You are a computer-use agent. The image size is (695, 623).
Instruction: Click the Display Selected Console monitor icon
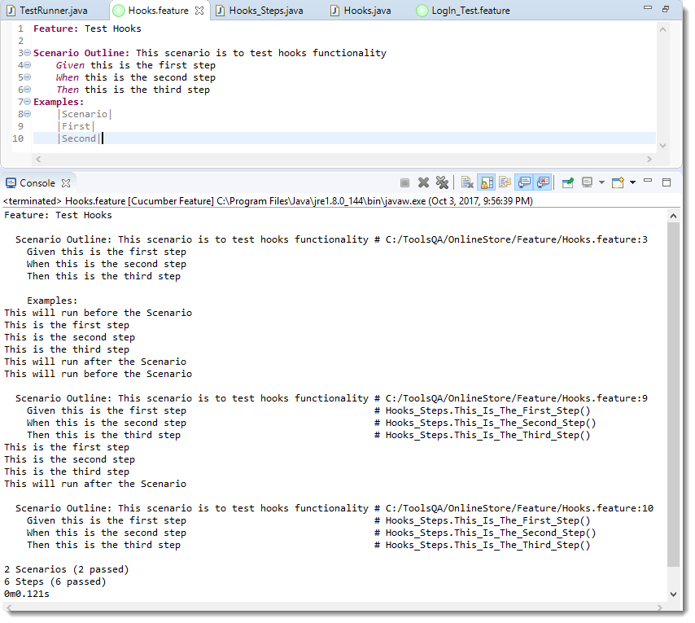[x=586, y=182]
